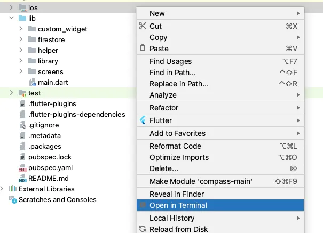
Task: Click the Paste clipboard icon
Action: point(143,48)
